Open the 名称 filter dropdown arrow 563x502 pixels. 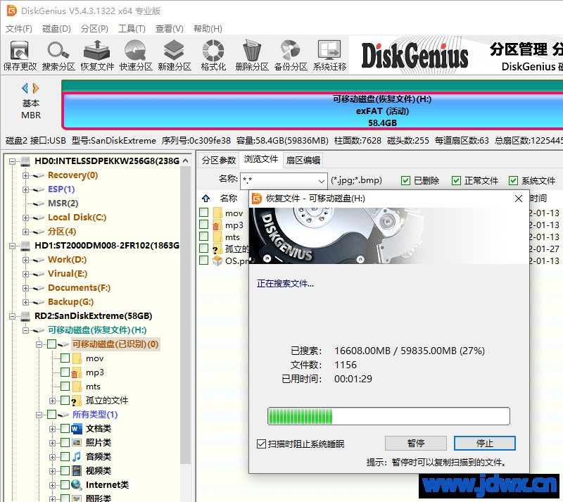click(321, 181)
